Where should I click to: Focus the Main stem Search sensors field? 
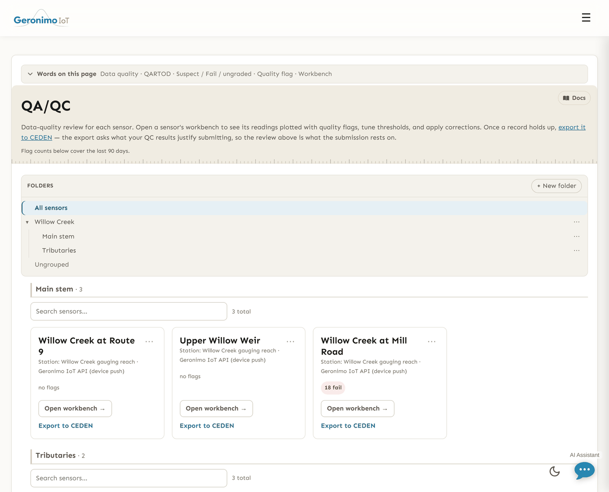(x=129, y=311)
